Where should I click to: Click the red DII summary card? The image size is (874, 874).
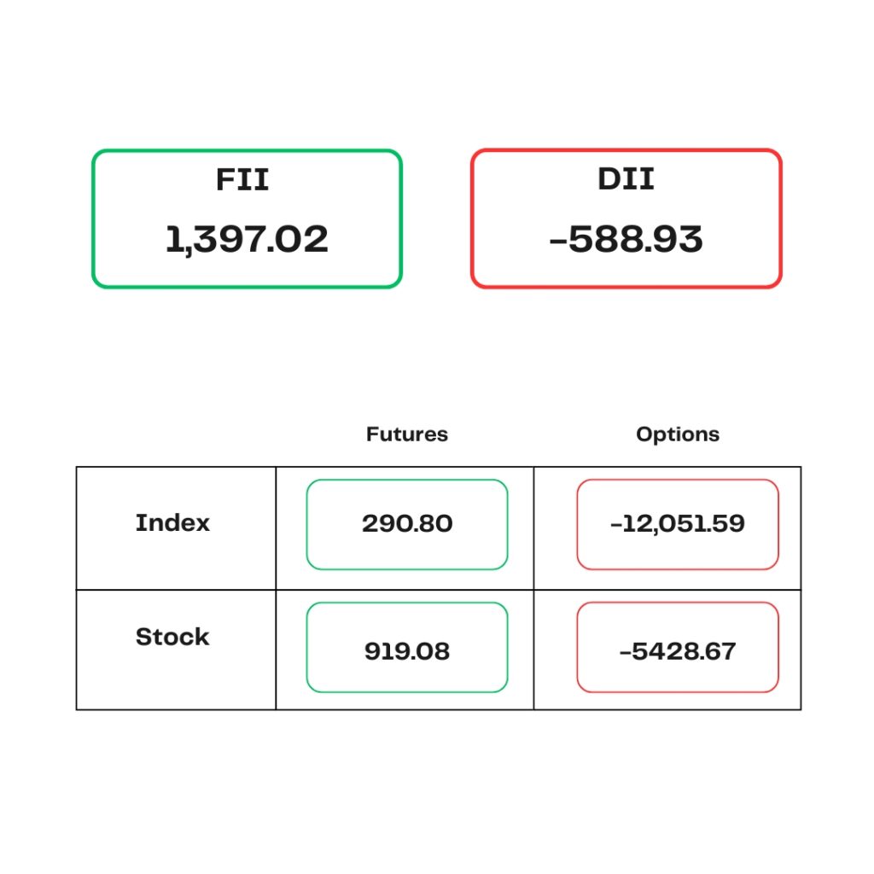626,218
